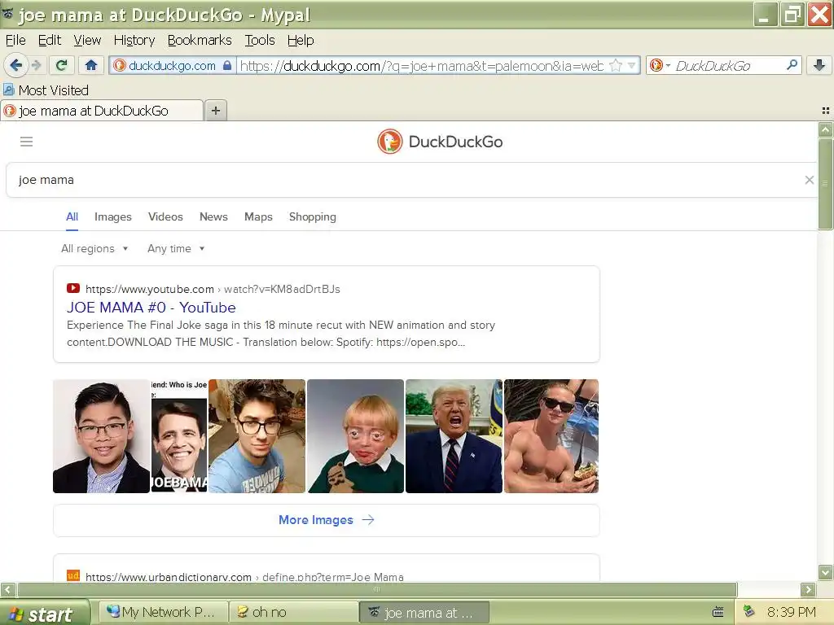Open the DuckDuckGo hamburger menu
The image size is (834, 625).
(x=27, y=142)
